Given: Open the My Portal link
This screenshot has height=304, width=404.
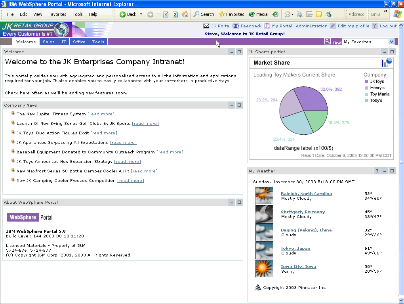Looking at the screenshot, I should pos(282,26).
